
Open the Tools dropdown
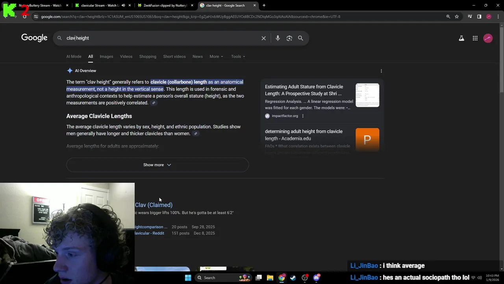pos(238,56)
